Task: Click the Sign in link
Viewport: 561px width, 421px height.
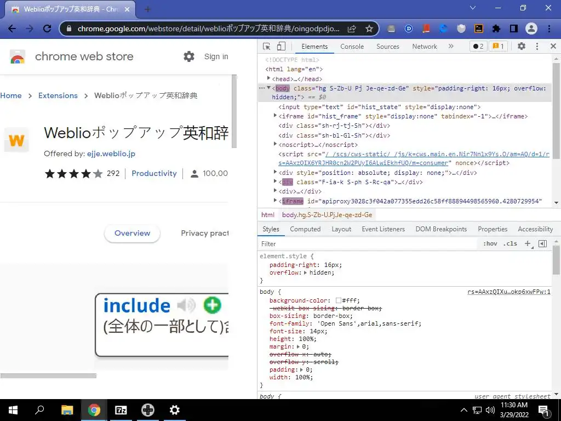Action: tap(216, 56)
